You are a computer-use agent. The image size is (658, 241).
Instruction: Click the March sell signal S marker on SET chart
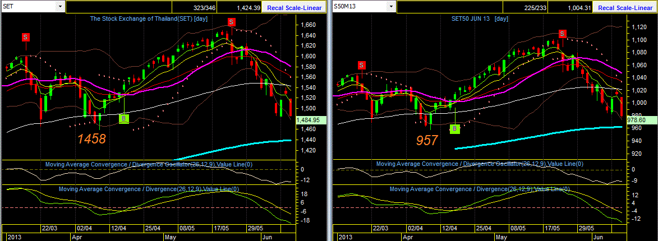[26, 38]
